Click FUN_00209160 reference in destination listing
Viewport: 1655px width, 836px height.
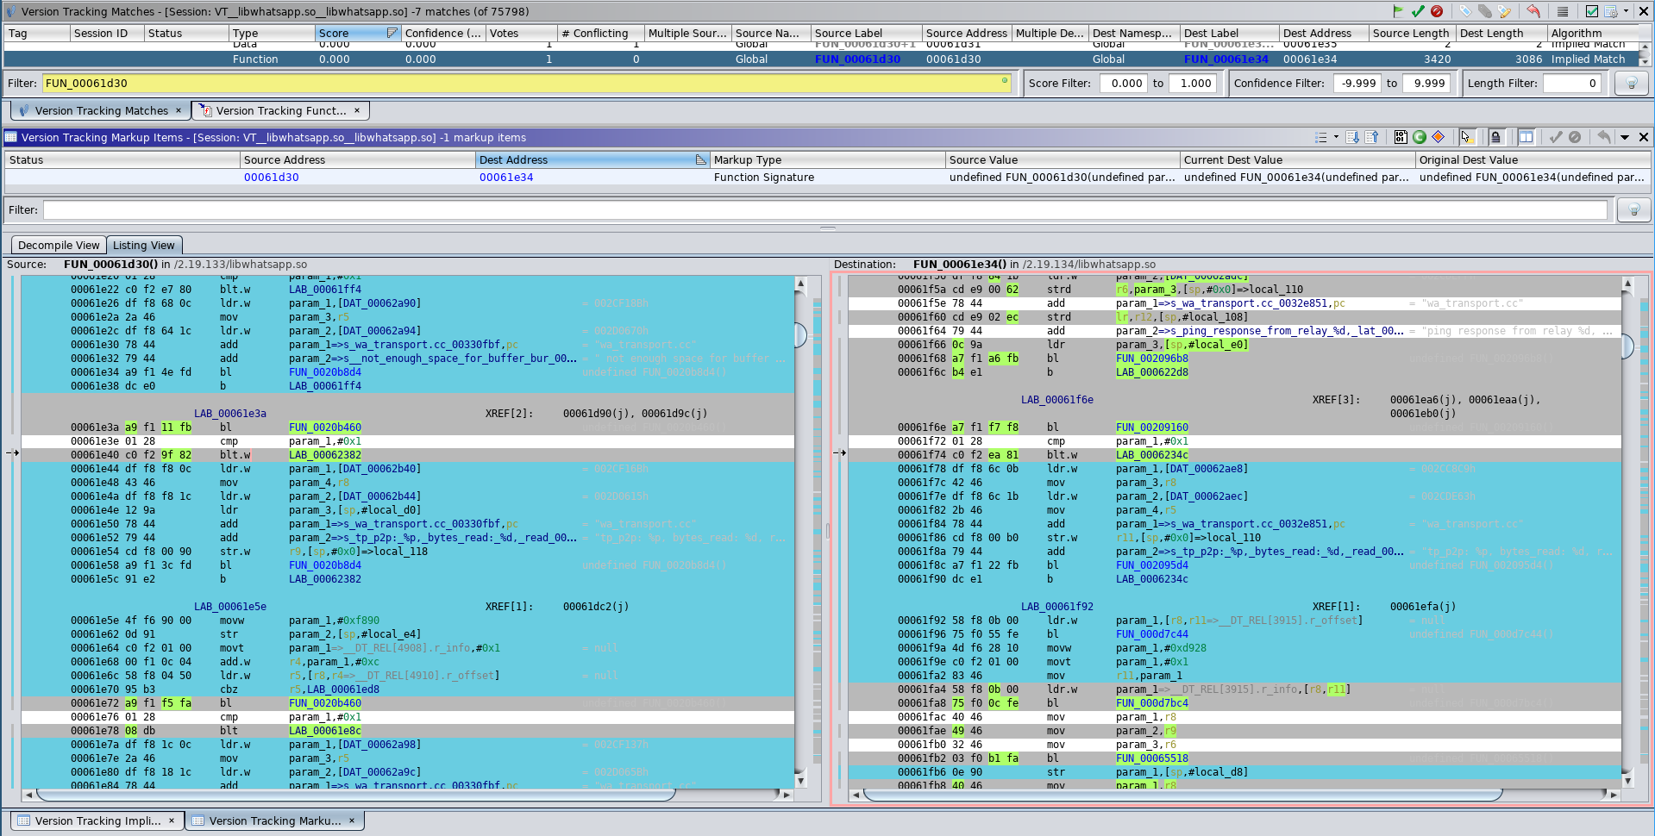coord(1151,427)
